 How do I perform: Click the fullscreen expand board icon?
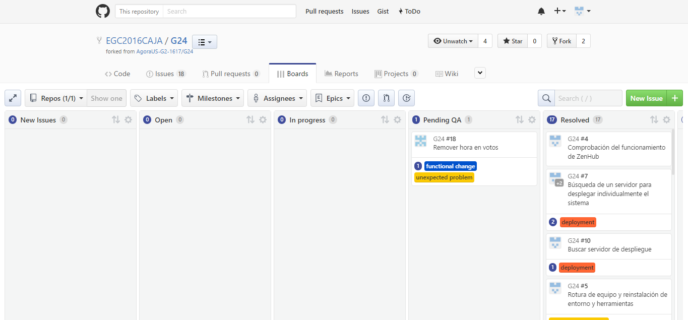(x=13, y=98)
